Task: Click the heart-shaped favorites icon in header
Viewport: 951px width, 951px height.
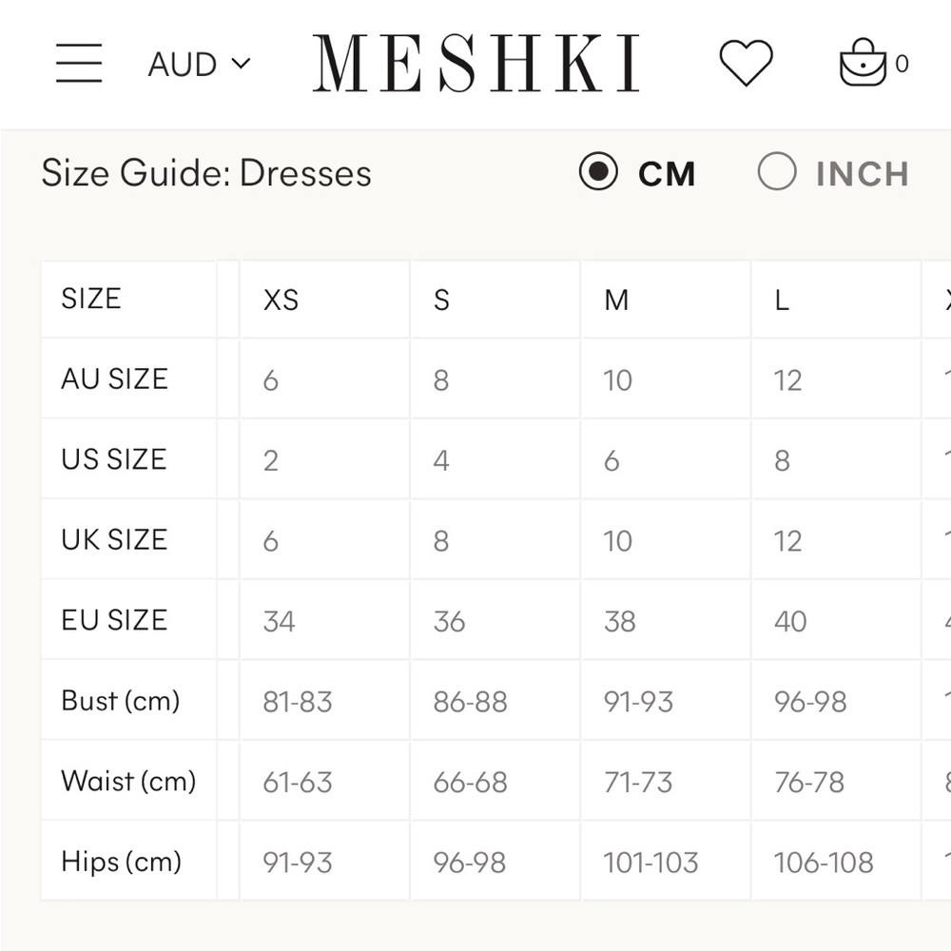Action: 747,64
